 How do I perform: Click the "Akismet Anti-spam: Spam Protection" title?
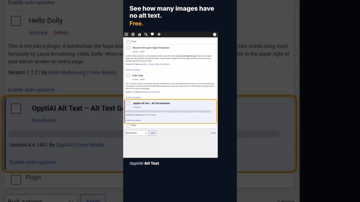[x=151, y=48]
